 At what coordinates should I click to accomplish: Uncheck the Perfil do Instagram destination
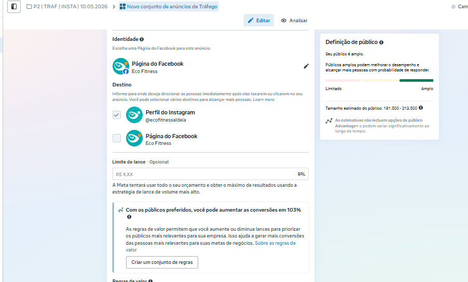point(117,115)
